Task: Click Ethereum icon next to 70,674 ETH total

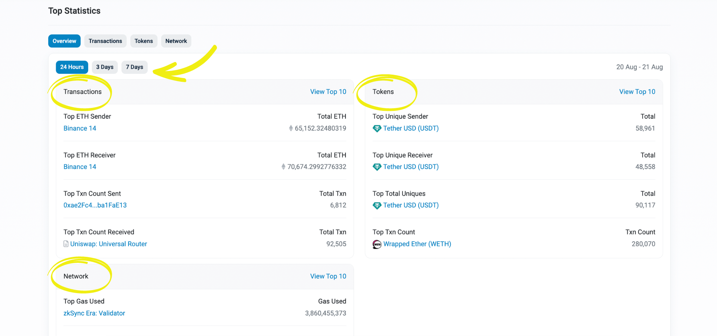Action: (283, 167)
